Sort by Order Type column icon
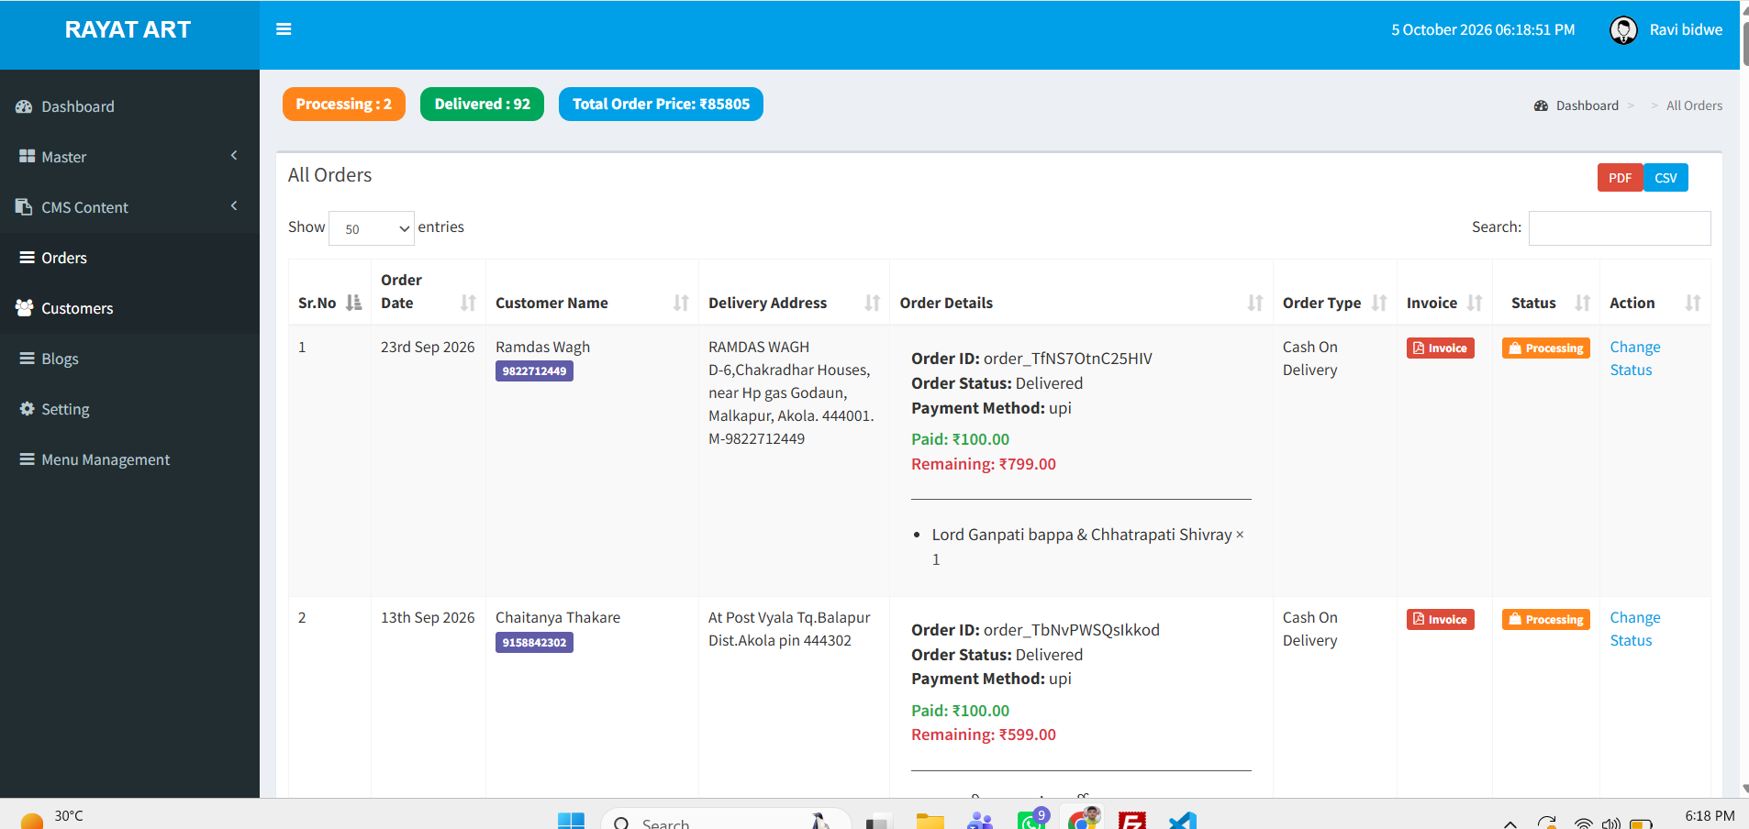This screenshot has width=1749, height=829. pyautogui.click(x=1379, y=303)
